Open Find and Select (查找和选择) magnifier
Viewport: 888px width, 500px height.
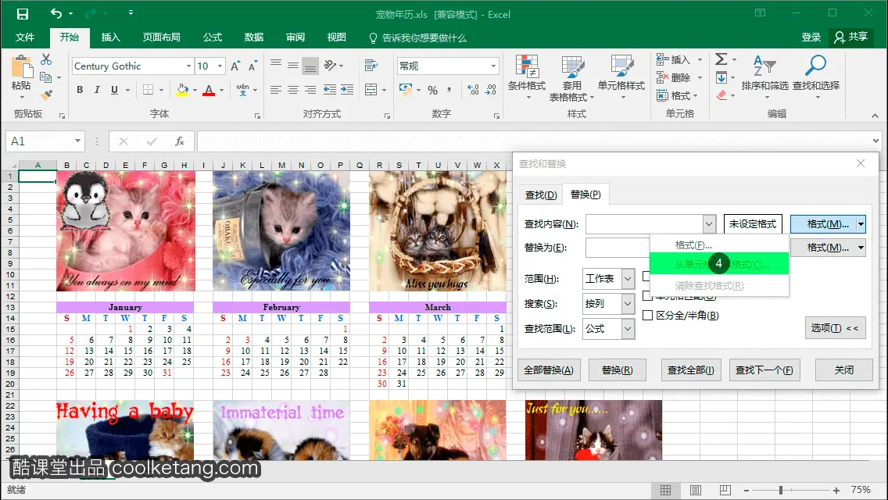click(x=815, y=77)
